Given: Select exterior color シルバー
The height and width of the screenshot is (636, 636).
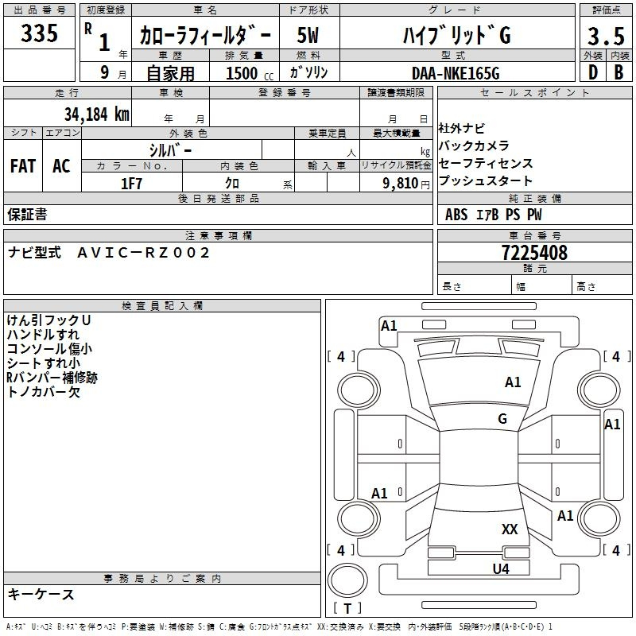Looking at the screenshot, I should [170, 150].
